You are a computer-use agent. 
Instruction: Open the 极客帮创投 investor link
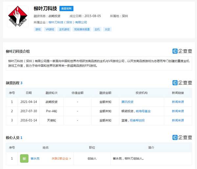[x=137, y=120]
